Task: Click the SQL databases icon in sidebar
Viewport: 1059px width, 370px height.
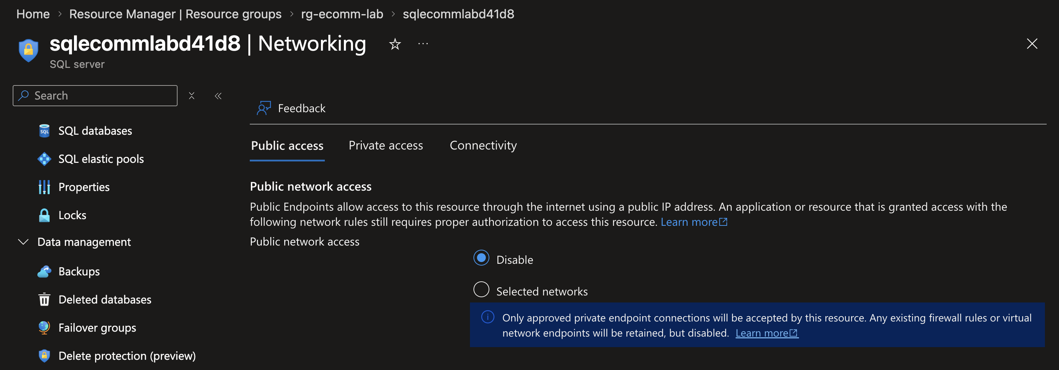Action: coord(44,131)
